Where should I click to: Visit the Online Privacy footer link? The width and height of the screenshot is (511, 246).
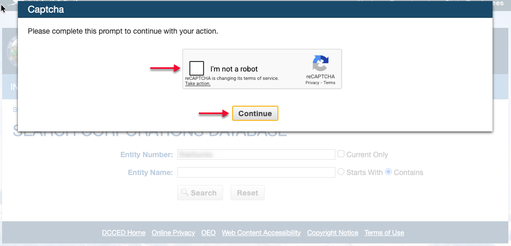[x=173, y=233]
